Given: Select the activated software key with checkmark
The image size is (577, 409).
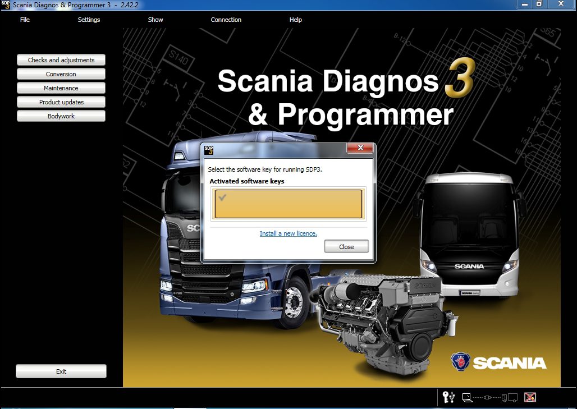Looking at the screenshot, I should coord(288,203).
